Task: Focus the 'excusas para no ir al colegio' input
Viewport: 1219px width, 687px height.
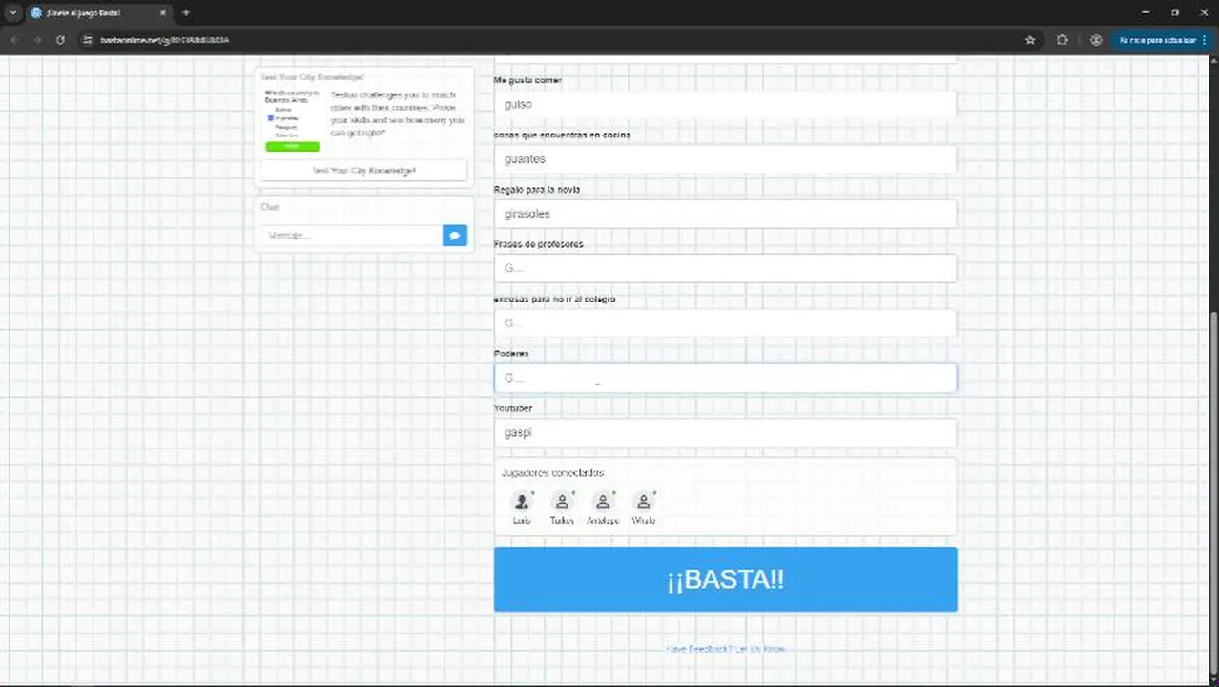Action: tap(725, 323)
